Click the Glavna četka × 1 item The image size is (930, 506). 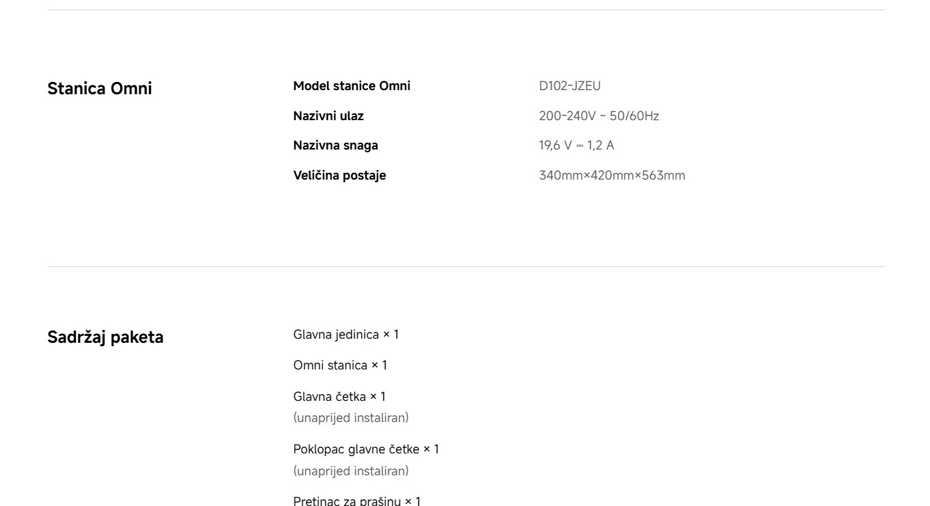tap(339, 396)
